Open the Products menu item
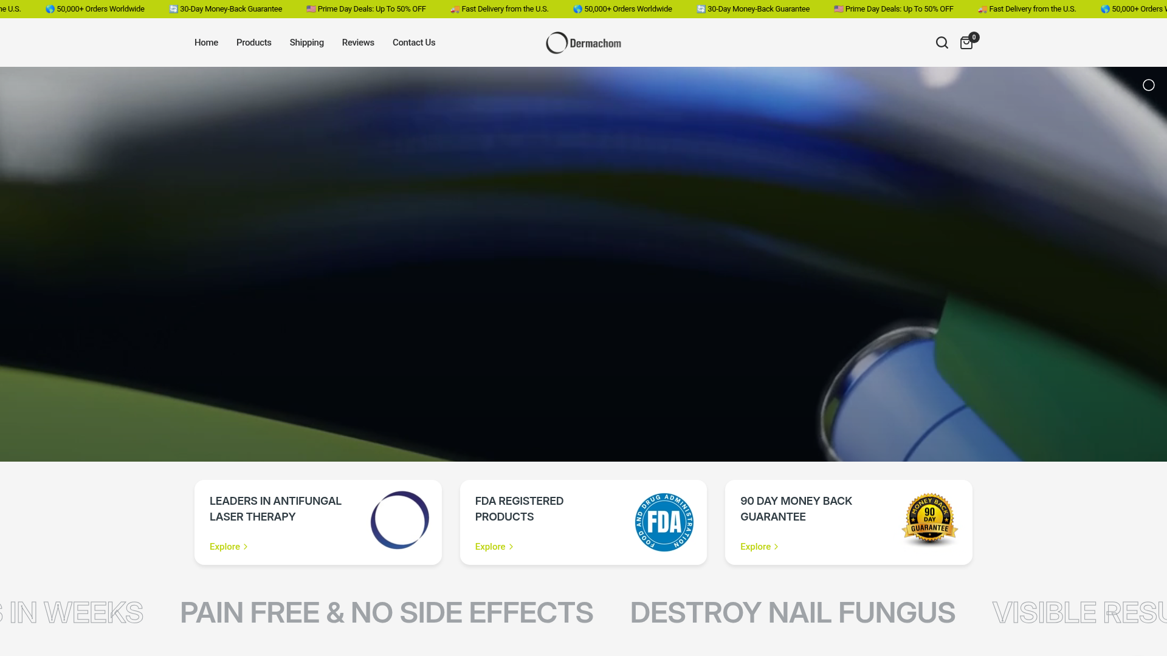 point(253,43)
